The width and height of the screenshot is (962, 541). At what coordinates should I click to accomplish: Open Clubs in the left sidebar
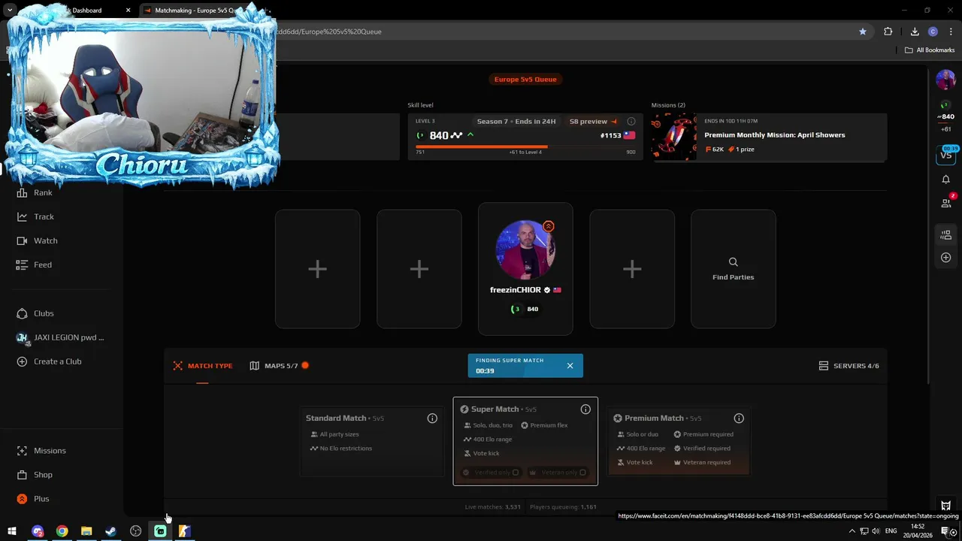(35, 313)
